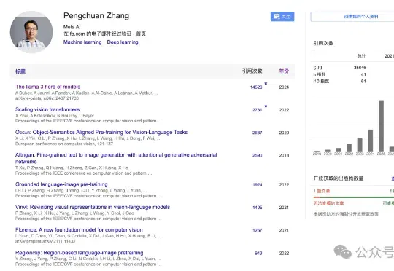Click the Meta AI affiliation text
This screenshot has height=271, width=394.
pyautogui.click(x=72, y=27)
